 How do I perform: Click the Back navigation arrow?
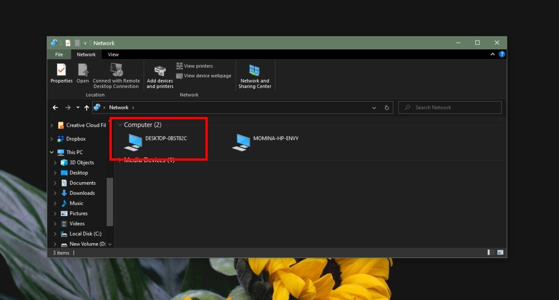[55, 107]
